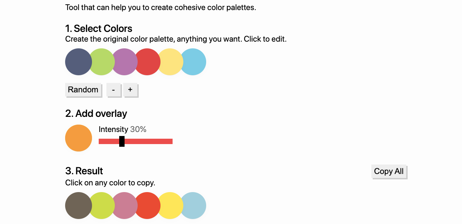Screen dimensions: 462x224
Task: Copy the brown-gray result color
Action: (x=78, y=206)
